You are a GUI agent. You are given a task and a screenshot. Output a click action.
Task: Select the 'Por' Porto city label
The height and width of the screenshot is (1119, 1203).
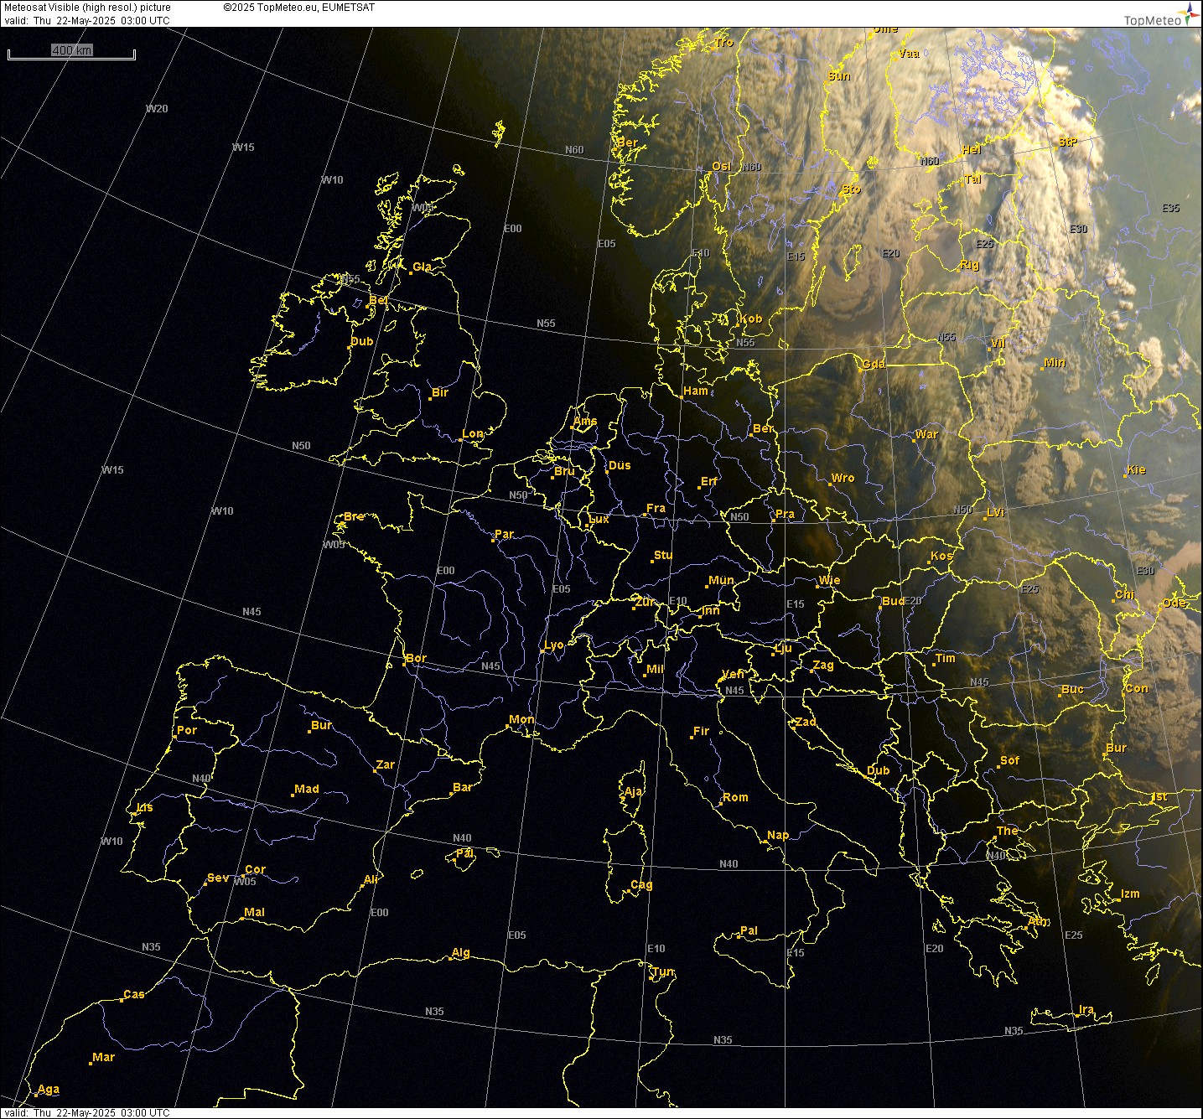pyautogui.click(x=187, y=730)
